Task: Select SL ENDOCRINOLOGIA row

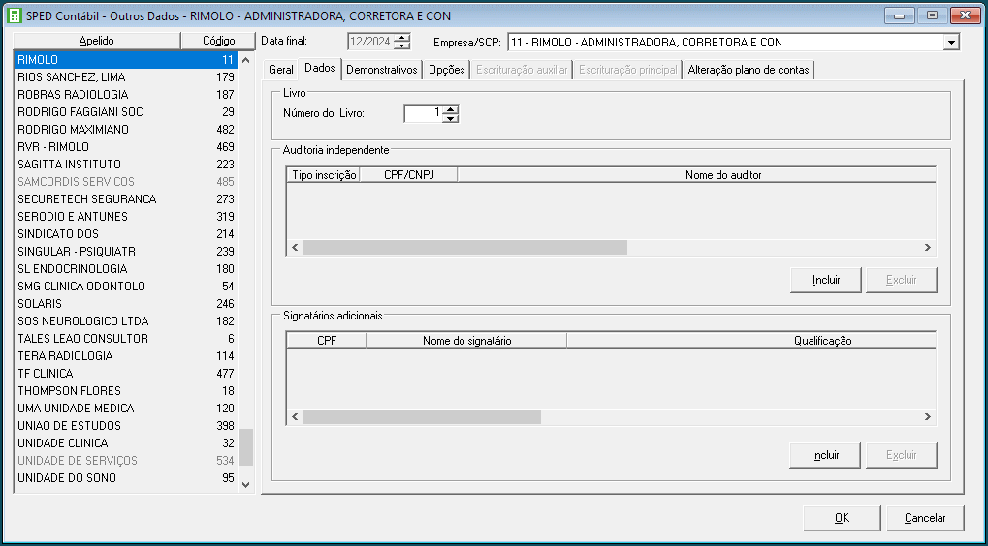Action: (125, 268)
